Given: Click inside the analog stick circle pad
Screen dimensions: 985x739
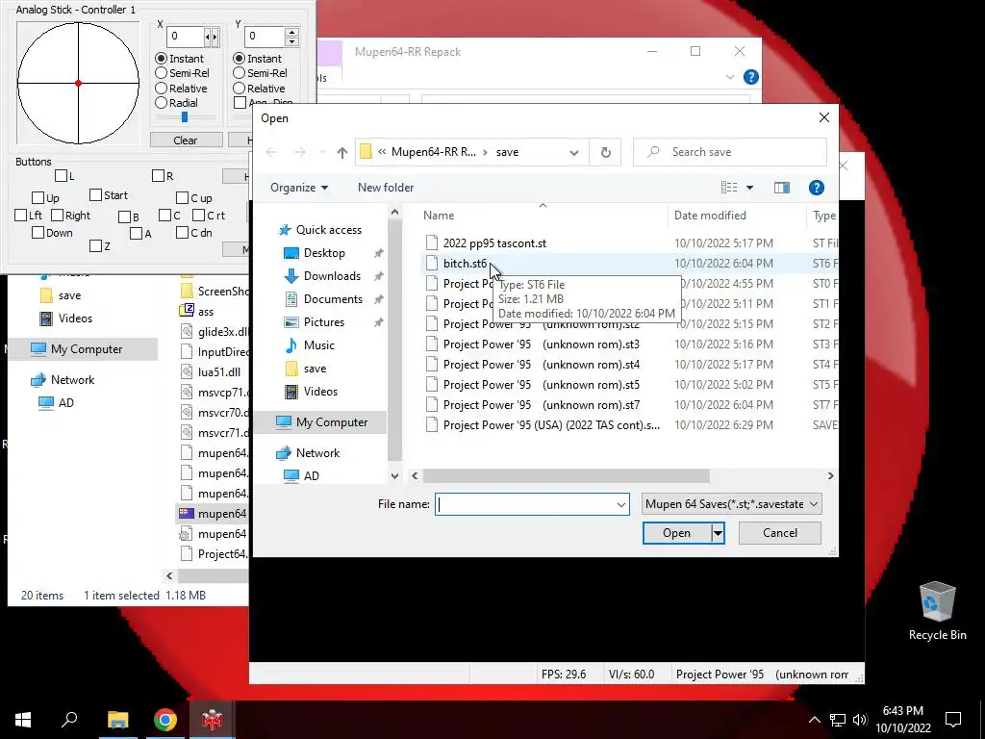Looking at the screenshot, I should [x=78, y=83].
